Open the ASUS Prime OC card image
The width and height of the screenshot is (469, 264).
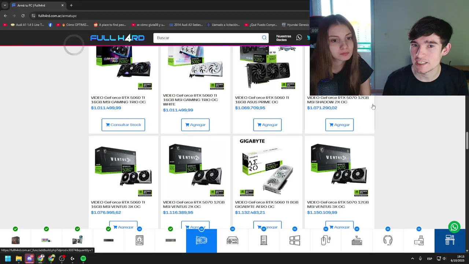(x=267, y=68)
